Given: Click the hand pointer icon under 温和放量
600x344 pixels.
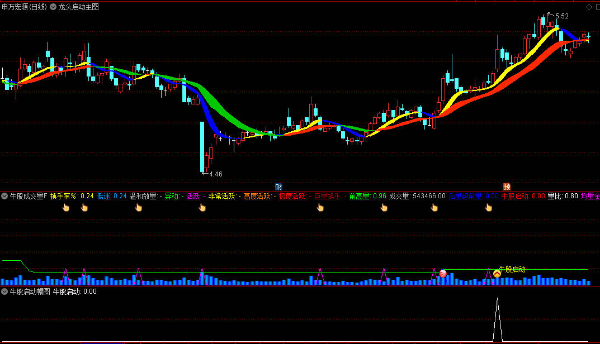Looking at the screenshot, I should (x=139, y=208).
